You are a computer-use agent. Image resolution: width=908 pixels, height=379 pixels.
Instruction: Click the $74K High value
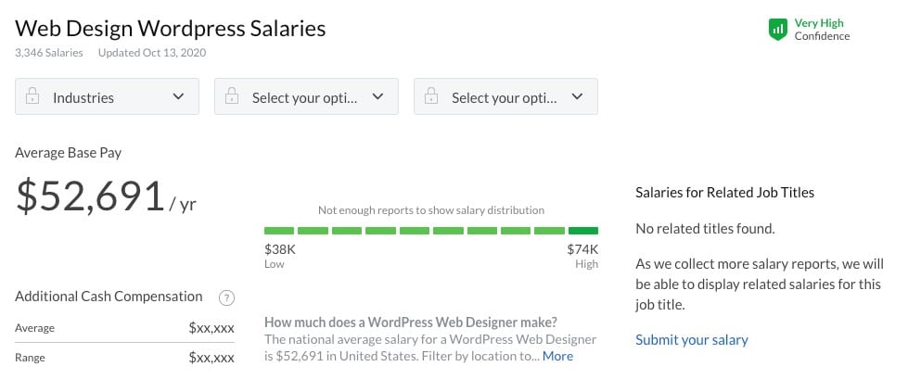(x=582, y=249)
